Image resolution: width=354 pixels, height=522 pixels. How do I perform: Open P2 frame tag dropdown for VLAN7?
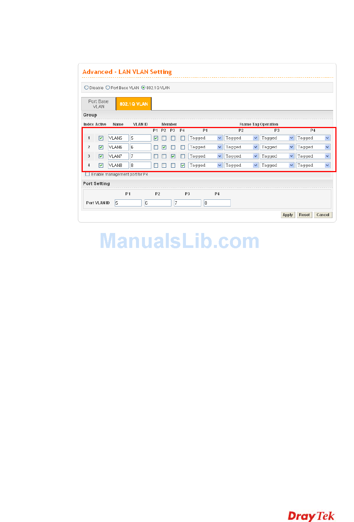(241, 156)
